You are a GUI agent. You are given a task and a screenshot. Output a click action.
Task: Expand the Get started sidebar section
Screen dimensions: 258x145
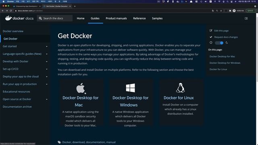[x=47, y=47]
